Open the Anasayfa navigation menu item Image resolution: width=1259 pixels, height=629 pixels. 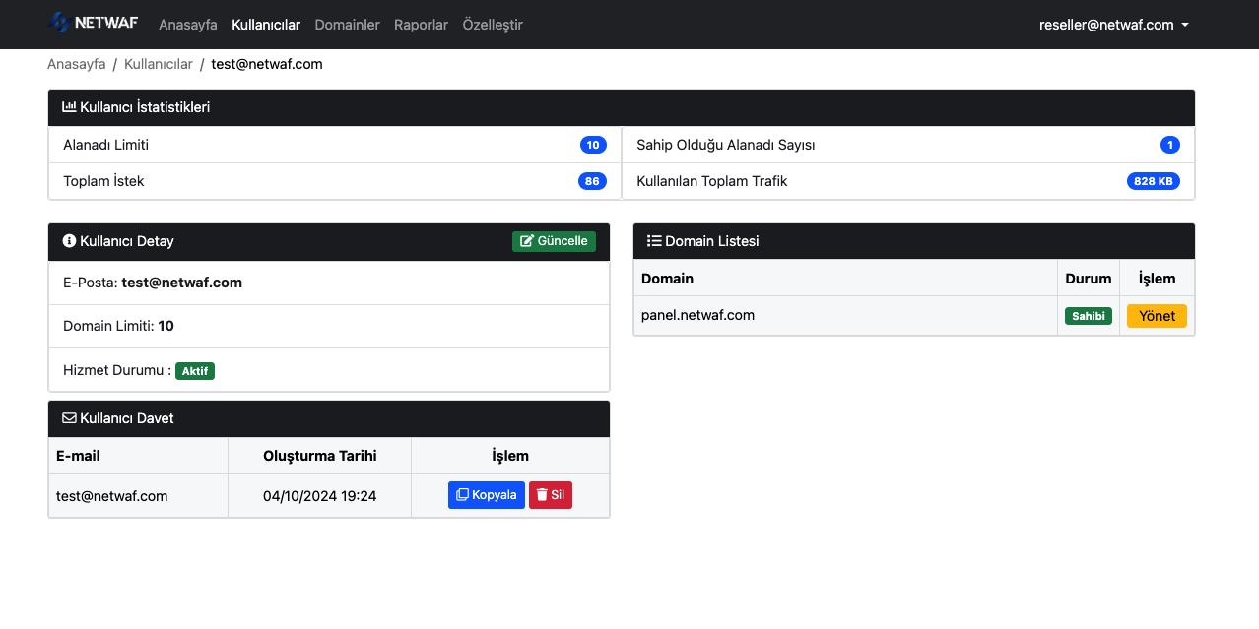point(188,25)
